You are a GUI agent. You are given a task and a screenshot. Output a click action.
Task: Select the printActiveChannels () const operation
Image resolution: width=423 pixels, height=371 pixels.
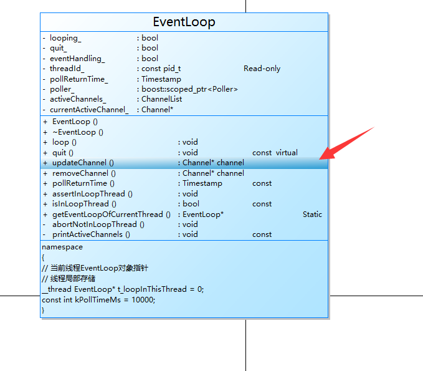[184, 234]
